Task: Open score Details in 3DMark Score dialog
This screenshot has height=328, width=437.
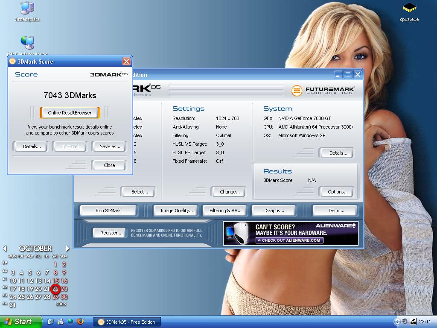Action: [32, 146]
